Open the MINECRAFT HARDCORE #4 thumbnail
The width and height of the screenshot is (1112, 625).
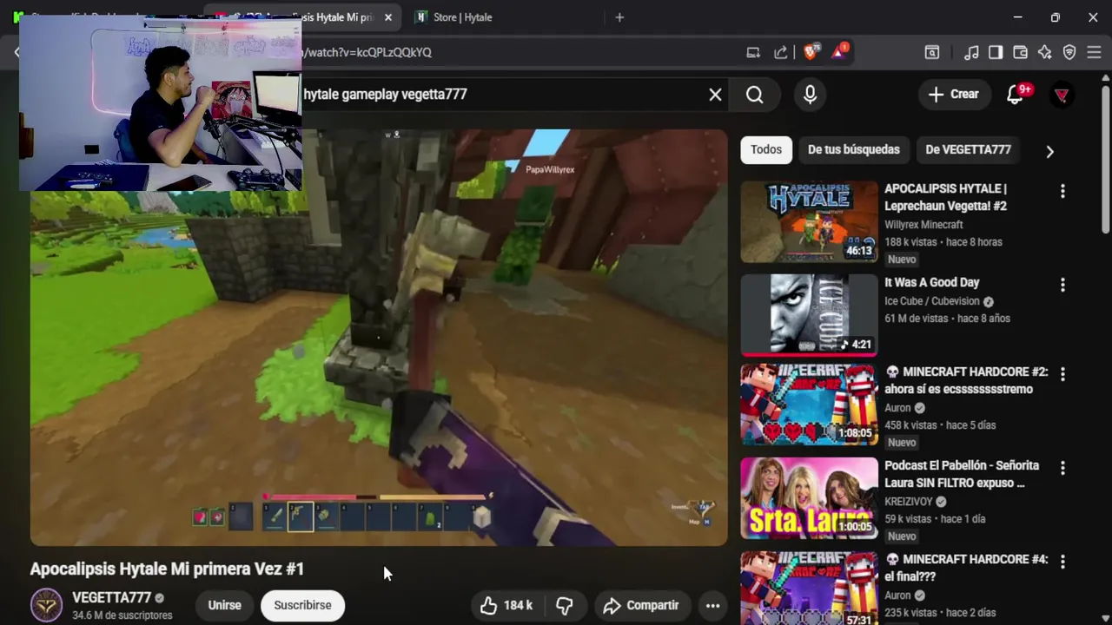point(809,588)
